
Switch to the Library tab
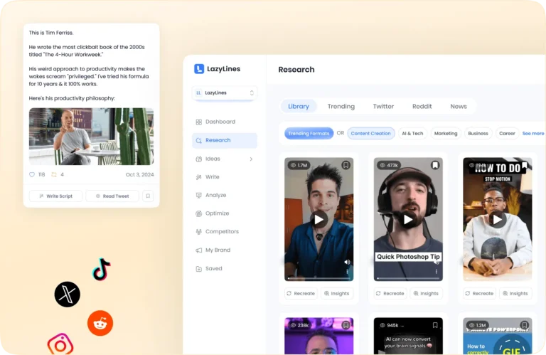pyautogui.click(x=299, y=107)
